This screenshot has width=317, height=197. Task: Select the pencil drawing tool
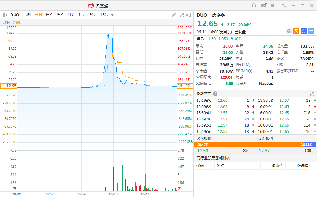point(174,15)
